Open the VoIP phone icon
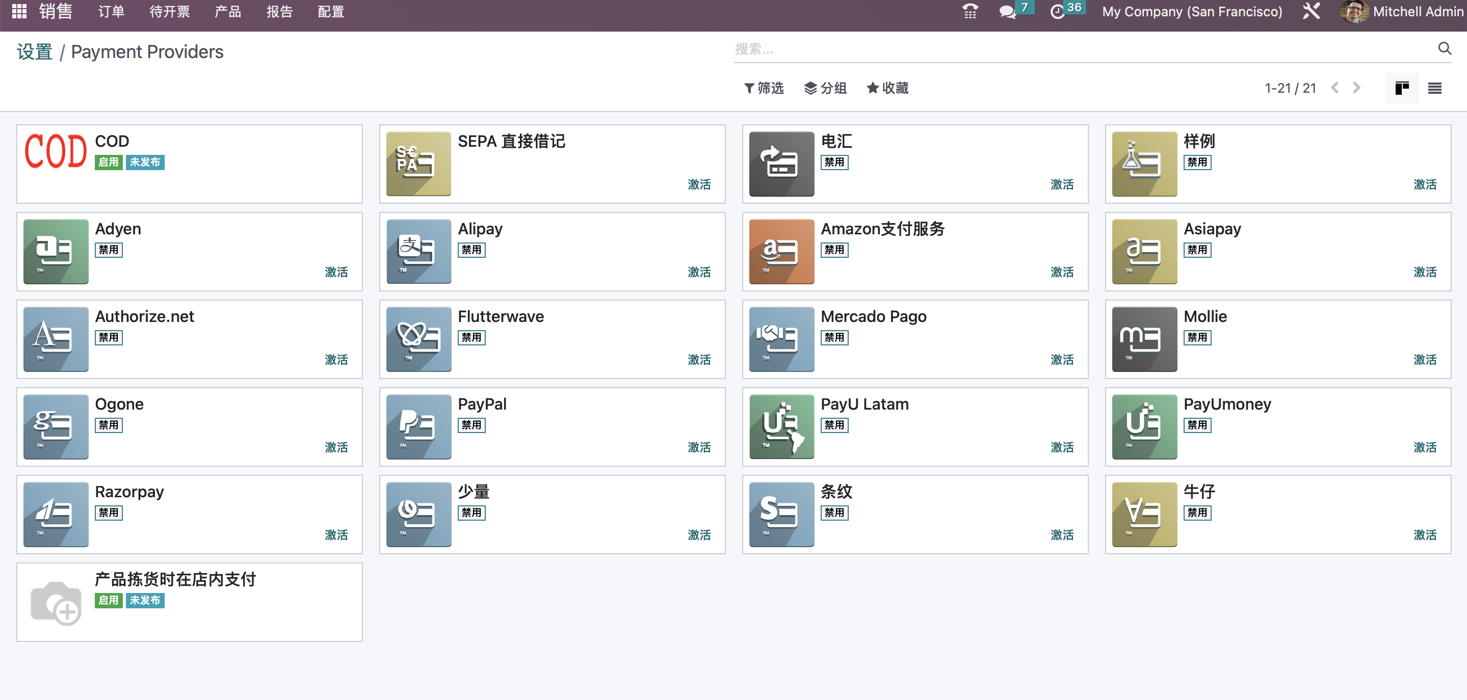 pos(970,11)
